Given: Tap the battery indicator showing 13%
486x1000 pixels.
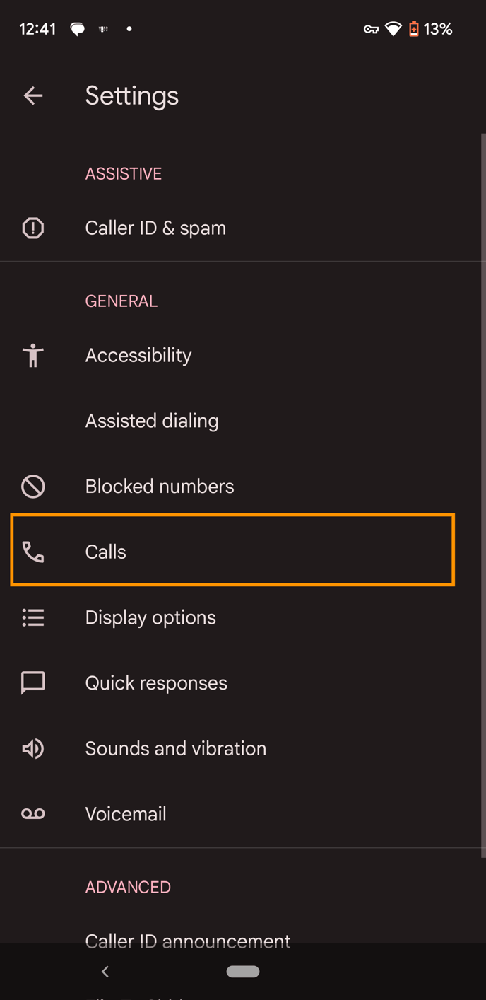Looking at the screenshot, I should pyautogui.click(x=431, y=29).
